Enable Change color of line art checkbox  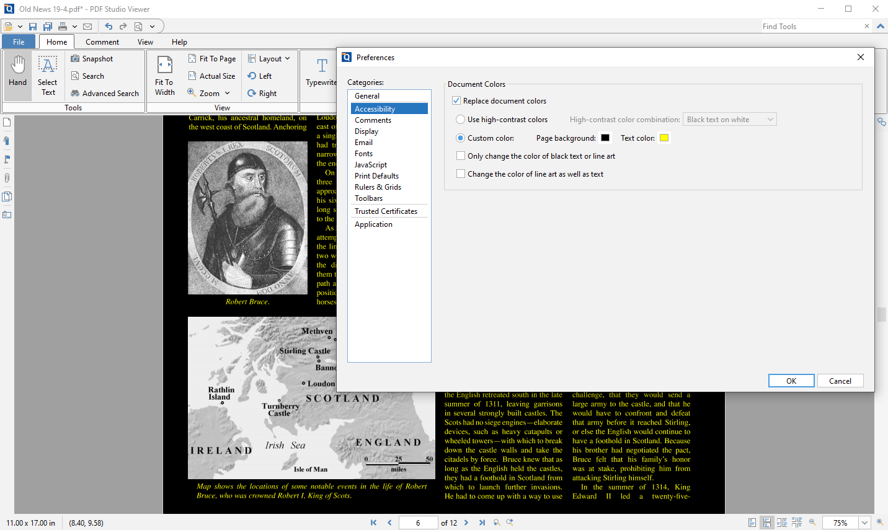coord(461,174)
